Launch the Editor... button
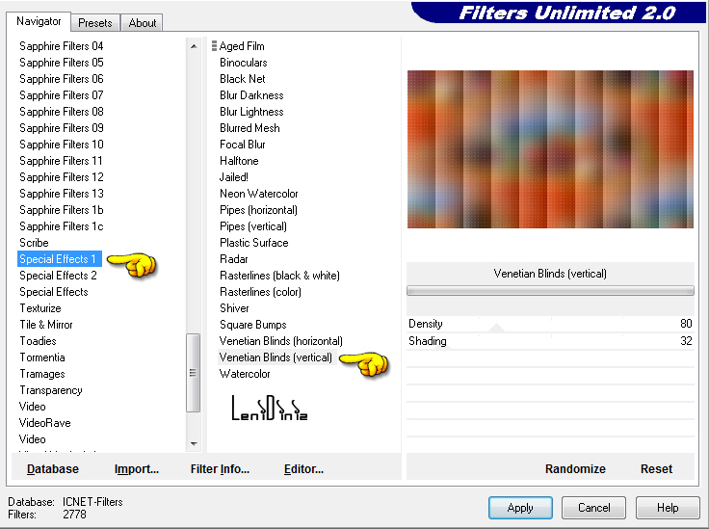Viewport: 709px width, 529px height. pos(303,469)
